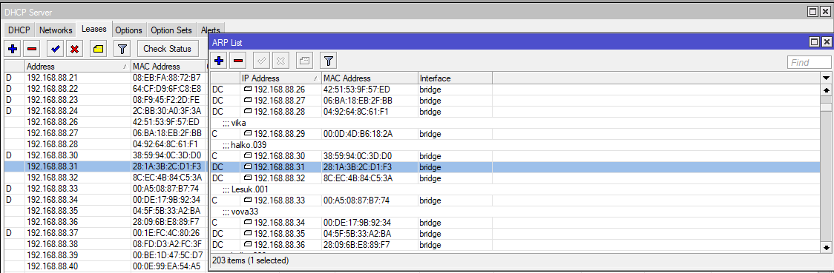
Task: Click greyed enable checkmark in ARP List
Action: coord(261,61)
